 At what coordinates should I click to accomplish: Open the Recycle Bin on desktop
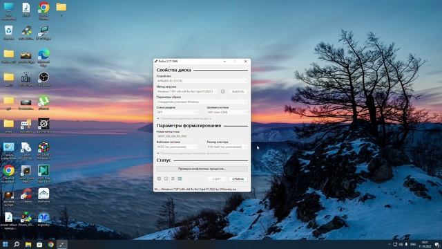[9, 33]
